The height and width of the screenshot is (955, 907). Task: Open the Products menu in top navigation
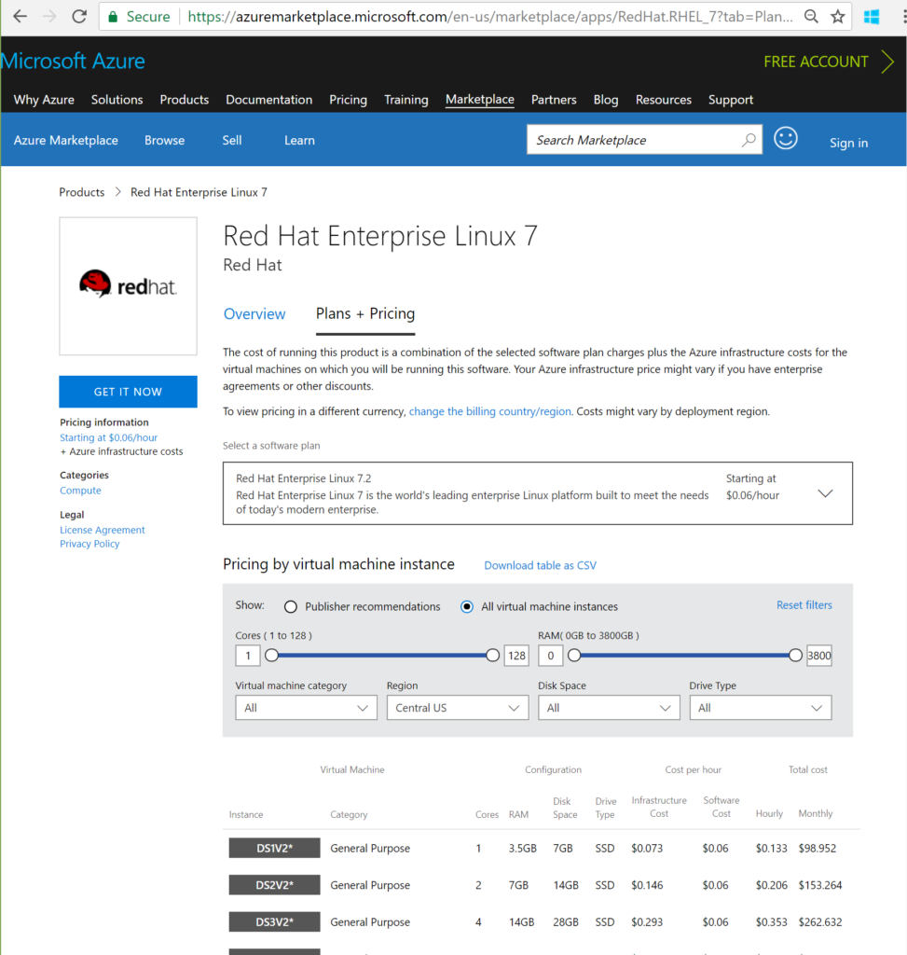185,100
